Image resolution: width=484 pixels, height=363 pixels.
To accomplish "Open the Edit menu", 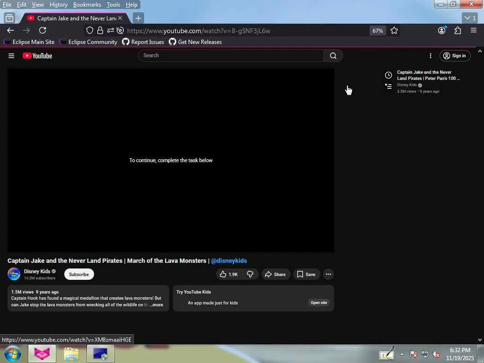I will click(x=21, y=5).
